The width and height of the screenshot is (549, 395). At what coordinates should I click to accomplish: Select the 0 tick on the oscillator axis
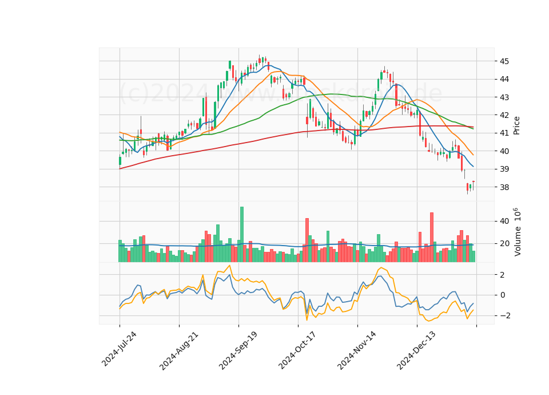[x=503, y=295]
